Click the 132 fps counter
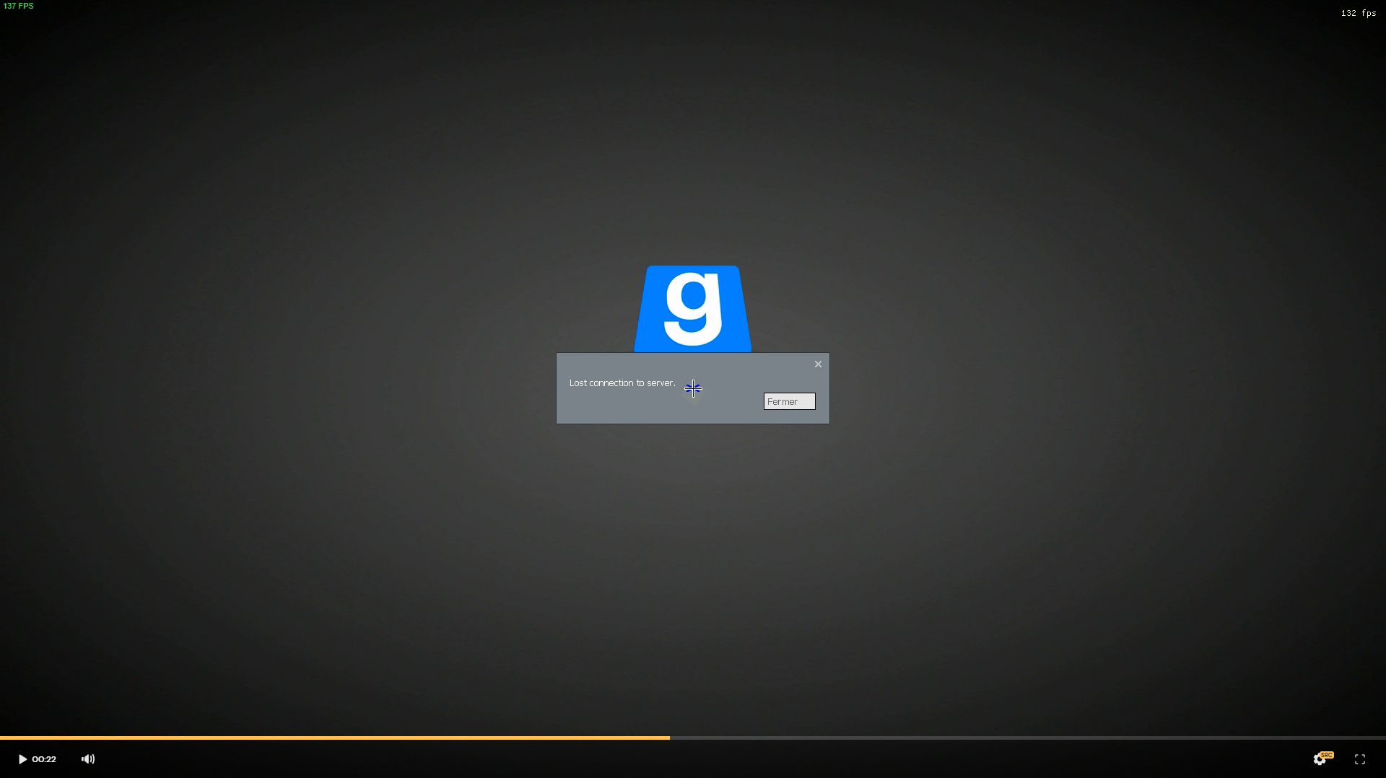The height and width of the screenshot is (778, 1386). [x=1359, y=13]
